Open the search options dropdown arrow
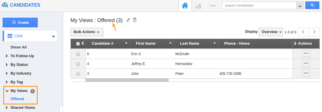Viewport: 322px width, 112px height. (300, 6)
